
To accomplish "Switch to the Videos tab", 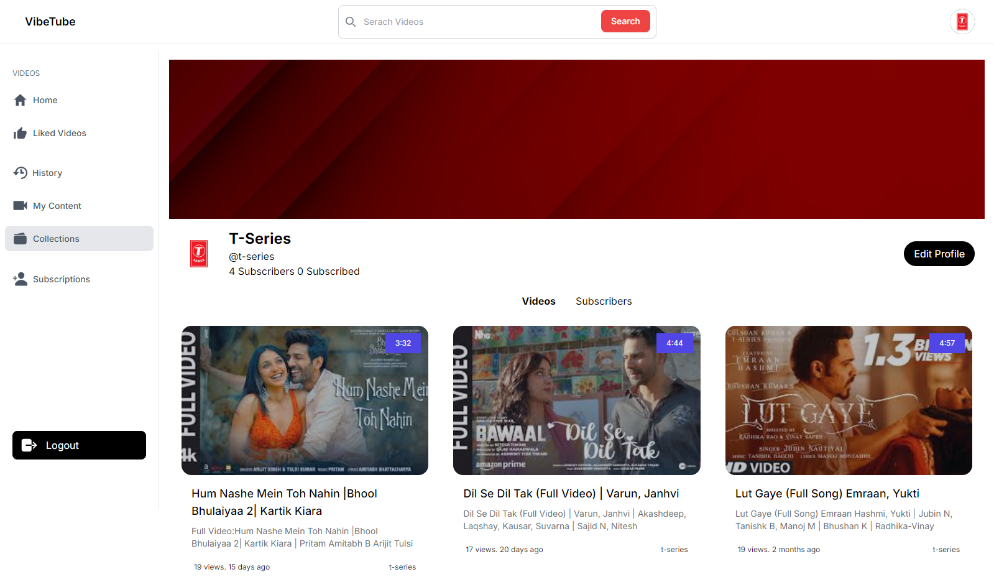I will pos(539,301).
